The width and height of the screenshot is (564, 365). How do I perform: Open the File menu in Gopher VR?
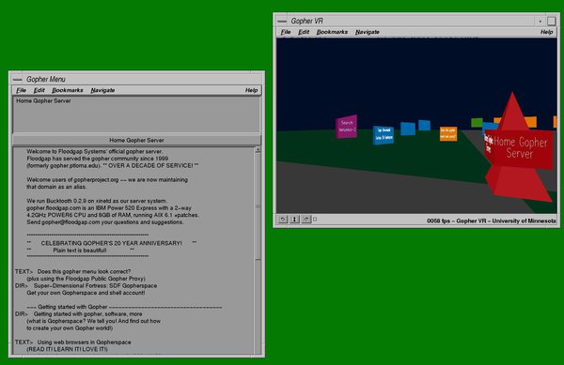(286, 32)
